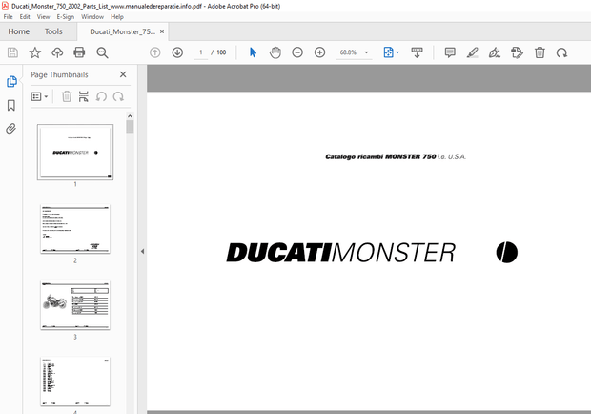Click the fit page view icon
Screen dimensions: 591x414
[388, 52]
